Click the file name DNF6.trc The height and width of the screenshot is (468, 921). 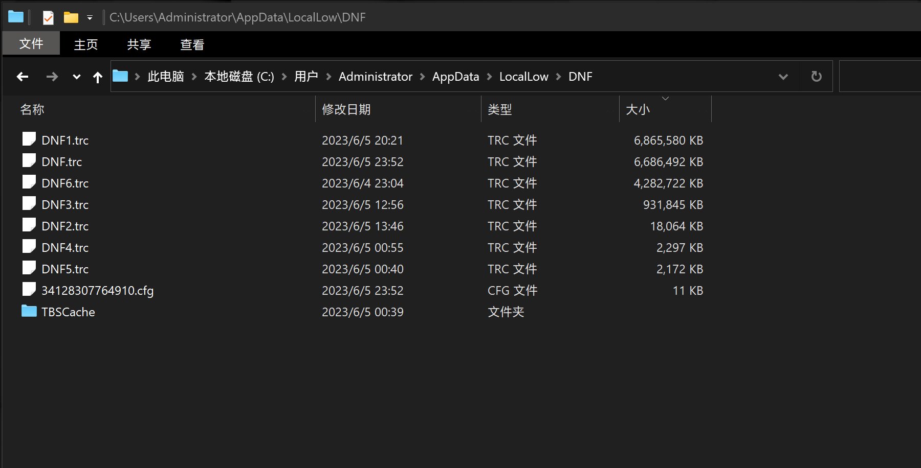coord(65,183)
